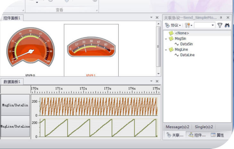Screen dimensions: 234x149
Task: Click the MsgSin/DataSin channel label
Action: pos(15,105)
